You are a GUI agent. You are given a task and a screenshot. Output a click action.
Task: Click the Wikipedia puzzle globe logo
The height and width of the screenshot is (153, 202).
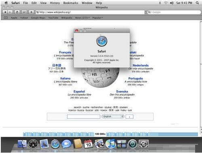(x=100, y=77)
